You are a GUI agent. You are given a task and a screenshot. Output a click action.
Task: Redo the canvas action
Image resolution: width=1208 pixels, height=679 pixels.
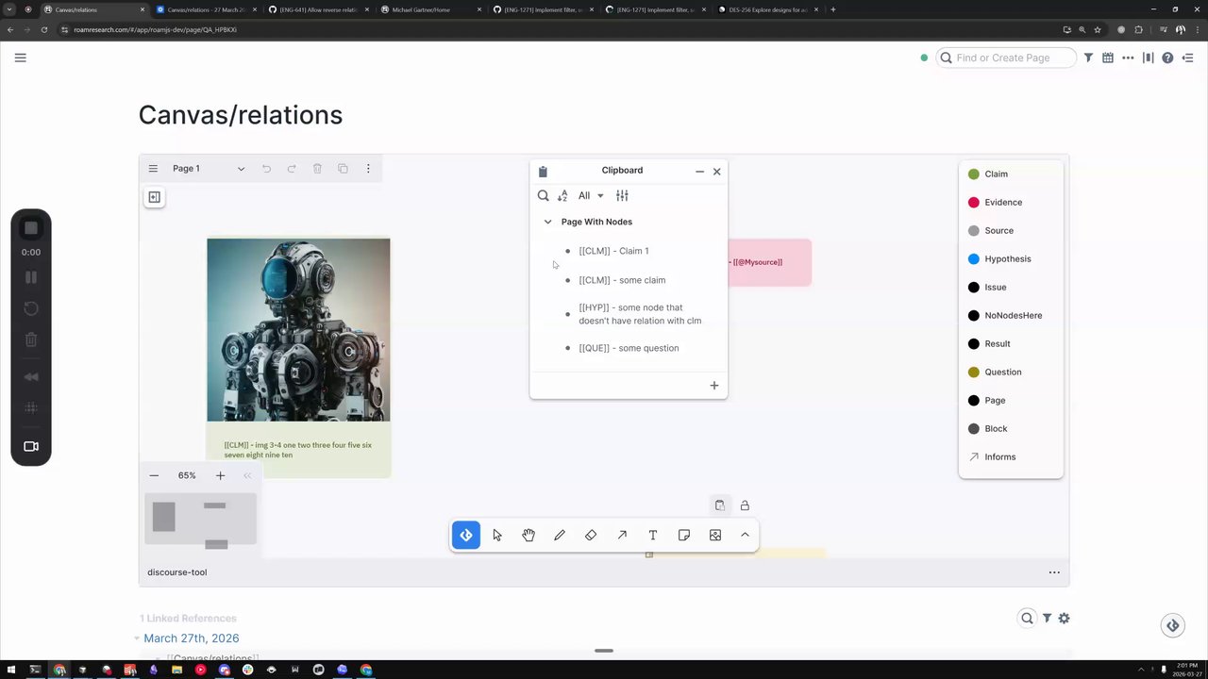coord(292,169)
